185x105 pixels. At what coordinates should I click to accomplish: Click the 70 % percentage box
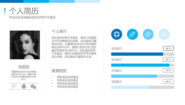pos(168,70)
